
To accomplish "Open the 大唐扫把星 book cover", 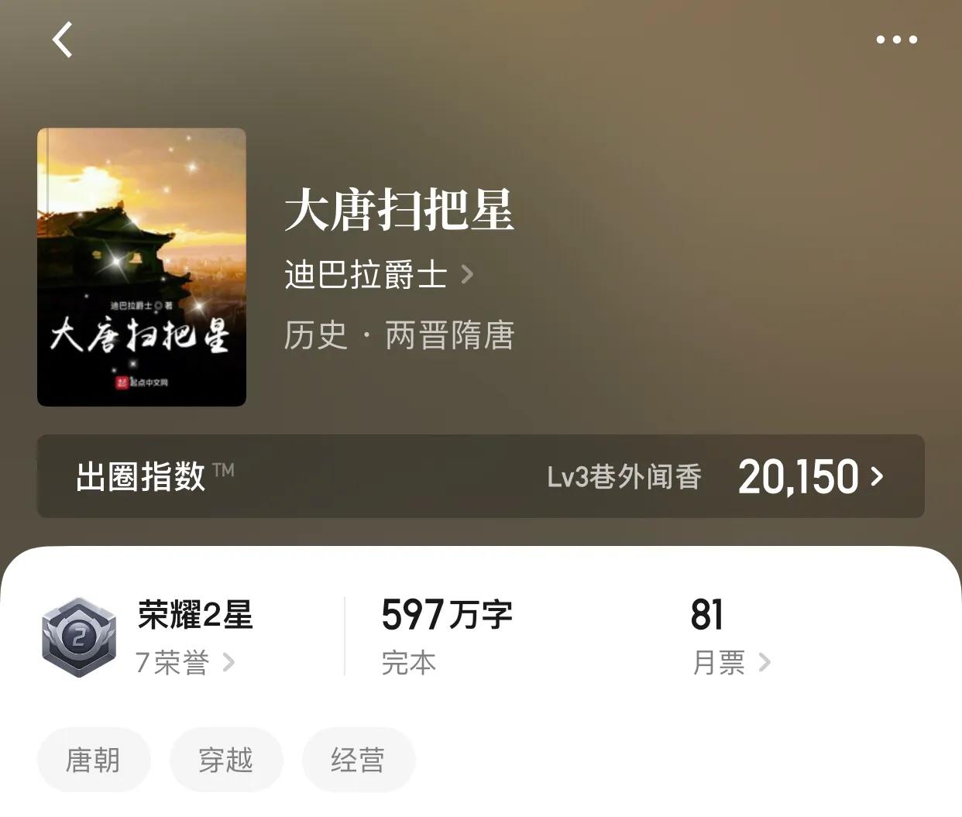I will tap(142, 267).
